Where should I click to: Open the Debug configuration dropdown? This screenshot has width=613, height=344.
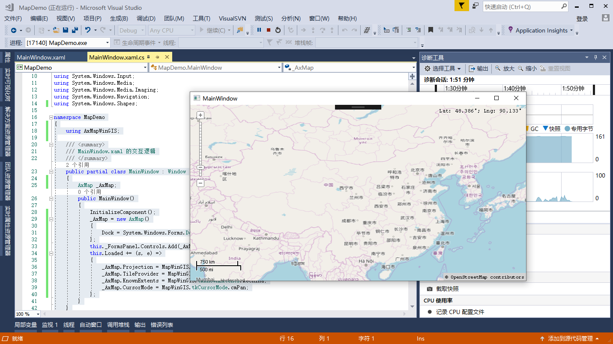[131, 30]
